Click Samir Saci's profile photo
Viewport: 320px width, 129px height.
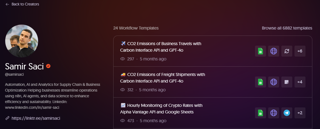click(x=22, y=41)
